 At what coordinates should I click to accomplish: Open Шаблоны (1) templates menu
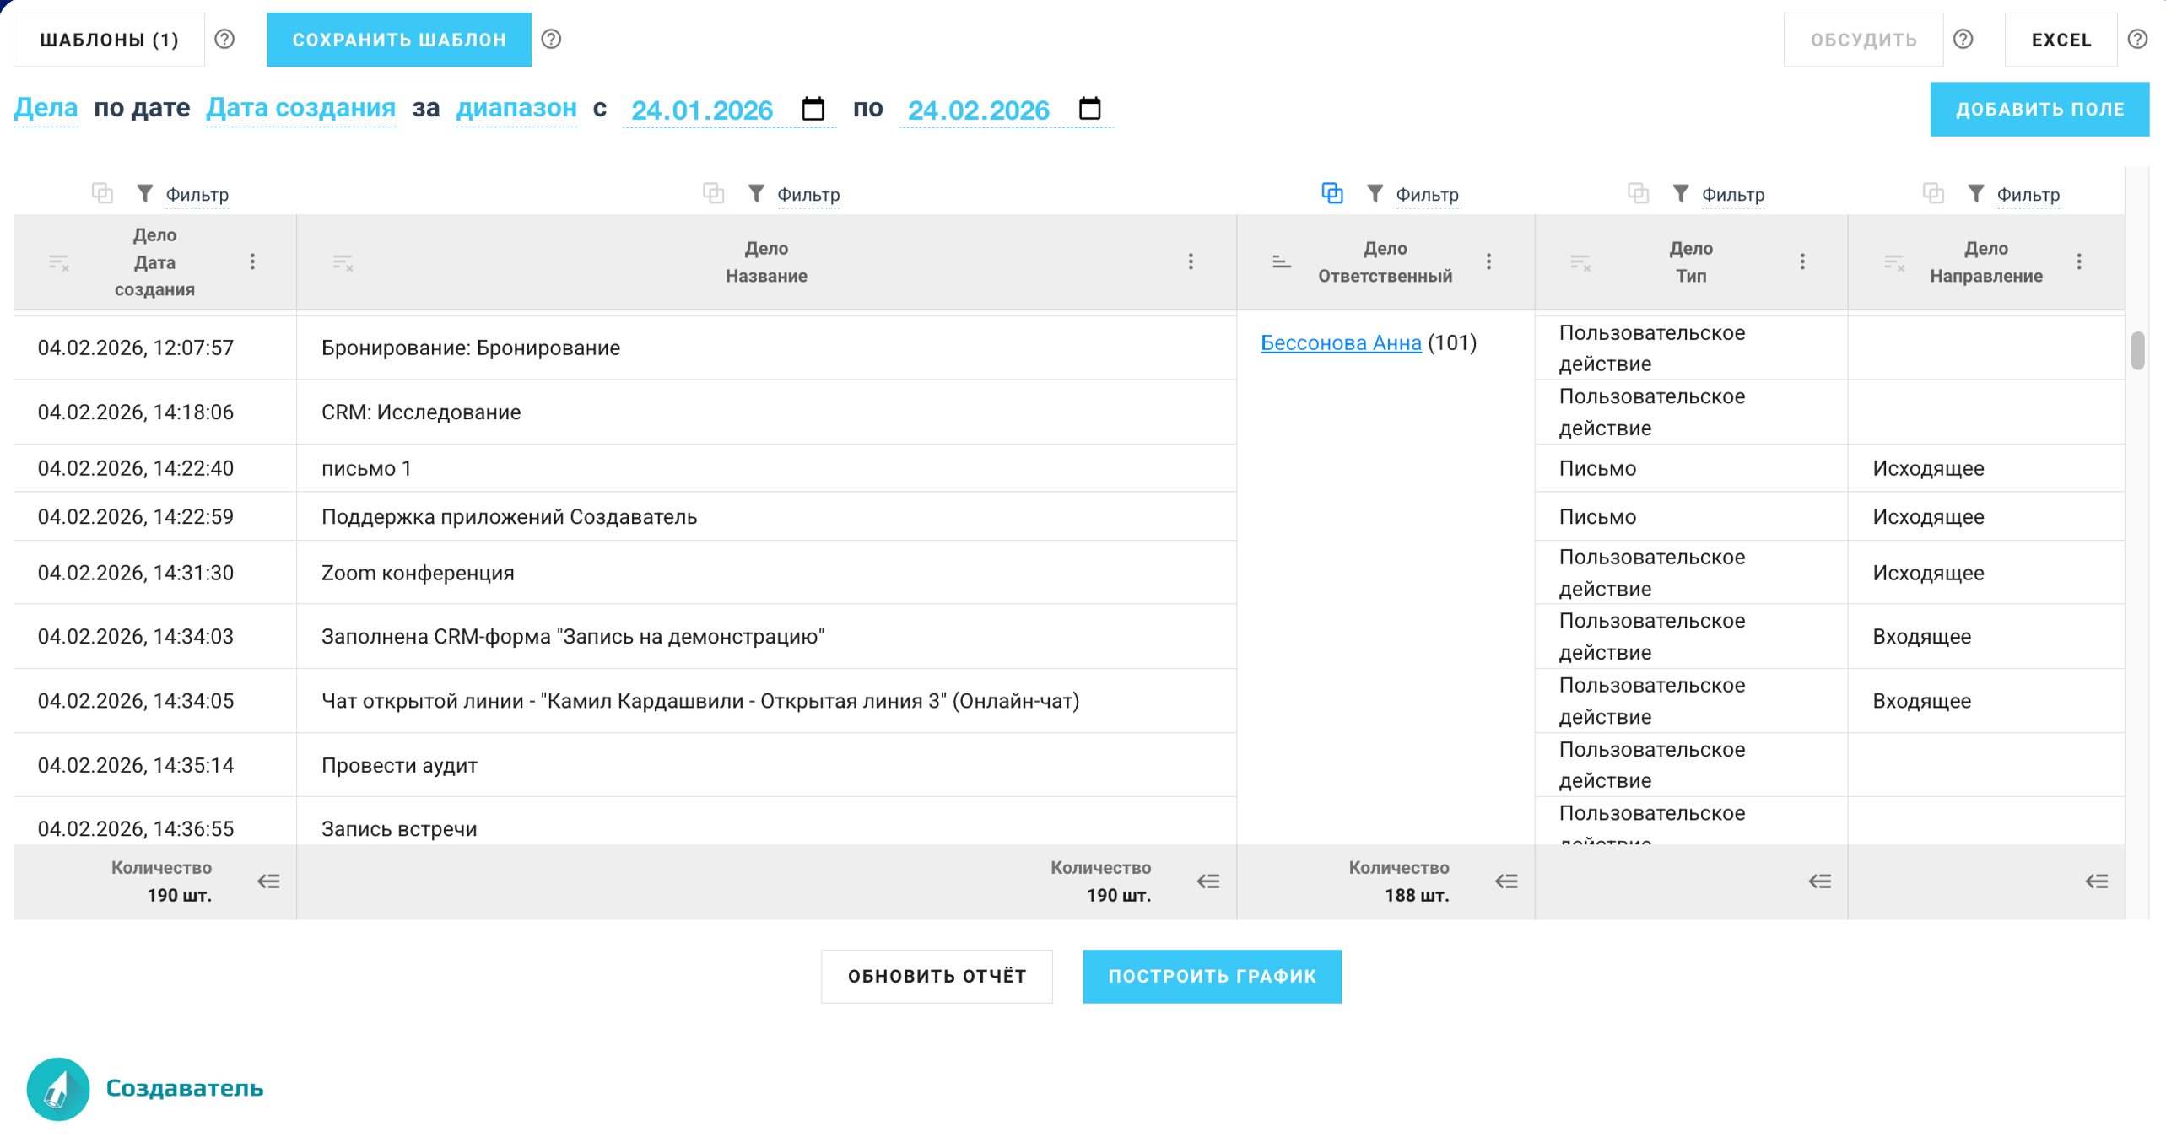[x=109, y=40]
